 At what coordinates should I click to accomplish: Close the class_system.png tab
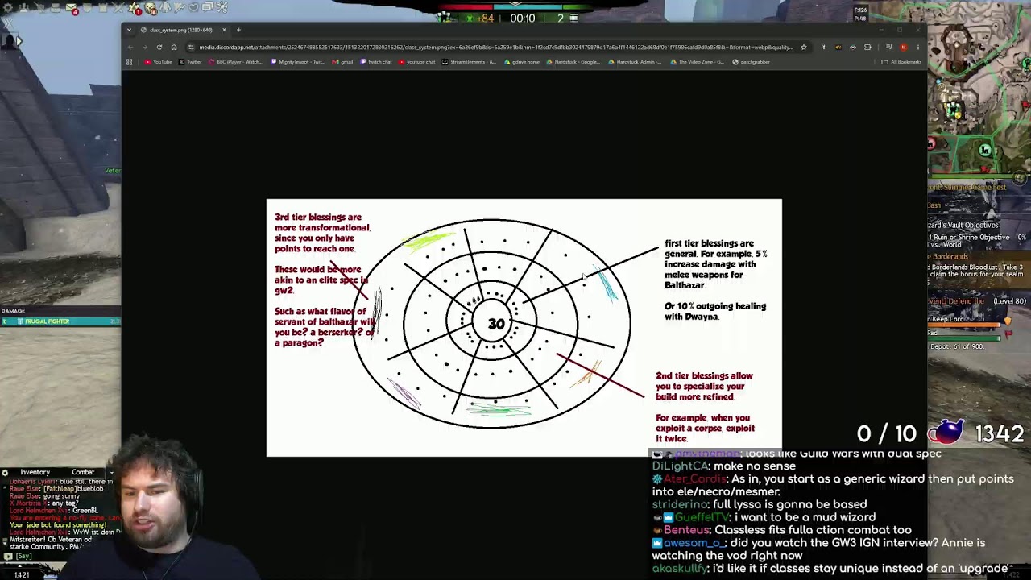224,30
